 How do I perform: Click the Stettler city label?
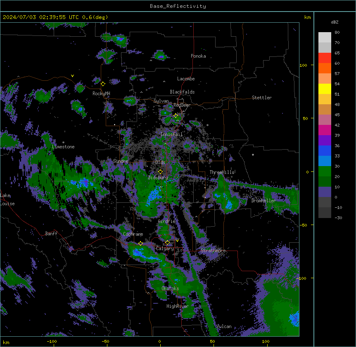tap(262, 98)
